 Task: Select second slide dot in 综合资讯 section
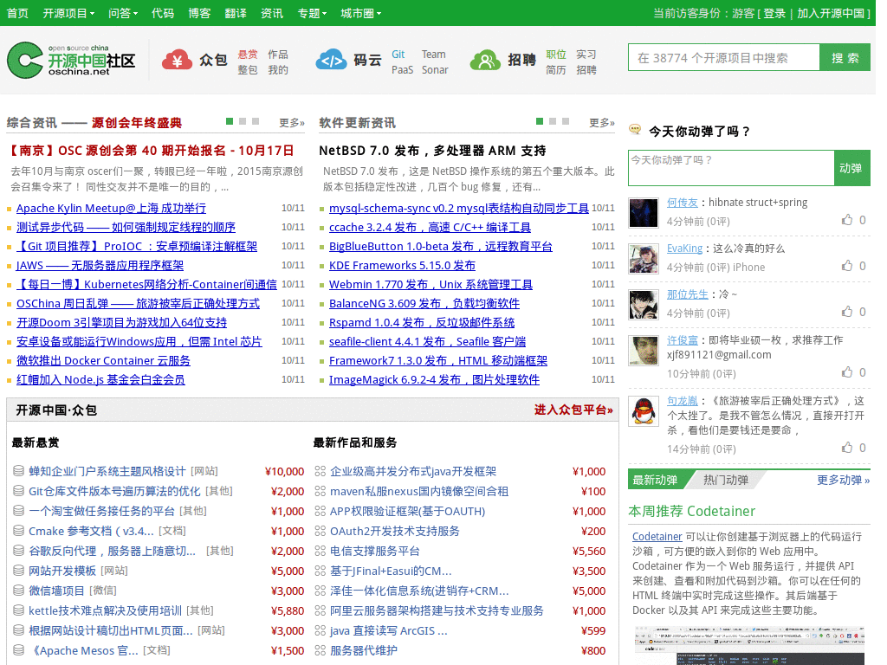243,121
